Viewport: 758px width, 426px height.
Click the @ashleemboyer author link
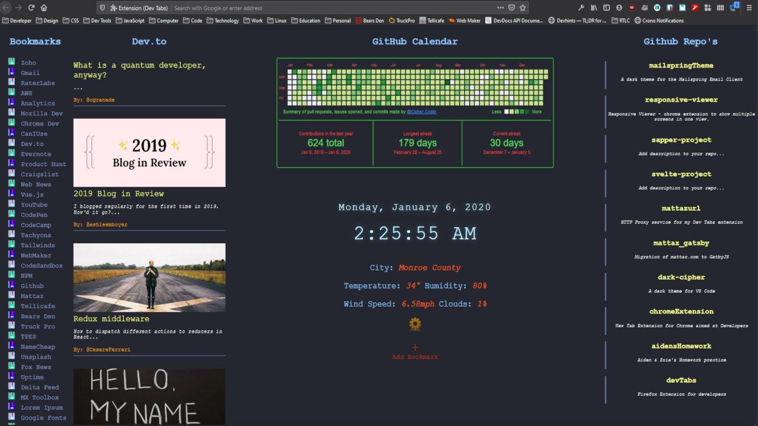point(107,225)
